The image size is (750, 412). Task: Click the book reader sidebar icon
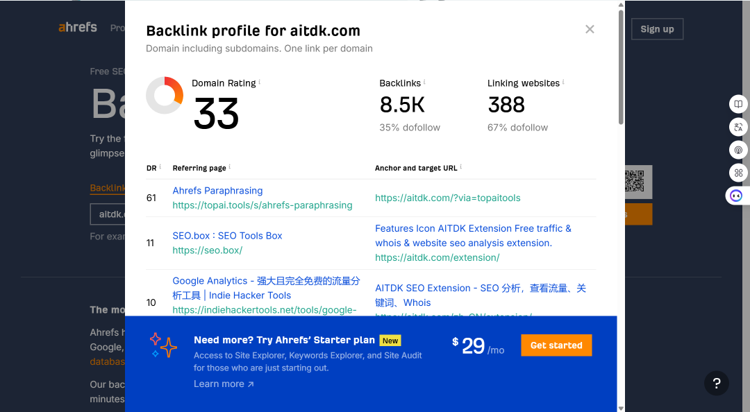(738, 104)
